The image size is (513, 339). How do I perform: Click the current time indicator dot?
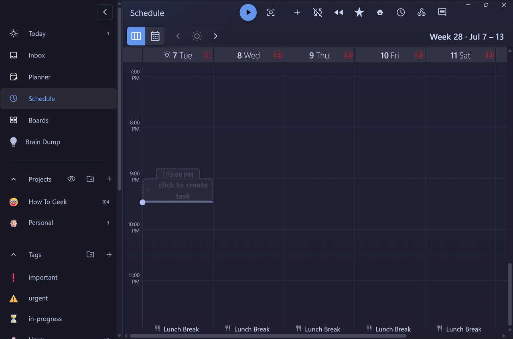[142, 202]
